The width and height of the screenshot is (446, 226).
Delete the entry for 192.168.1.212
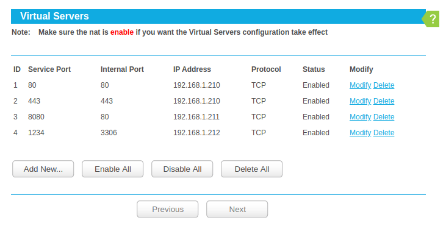pyautogui.click(x=384, y=133)
